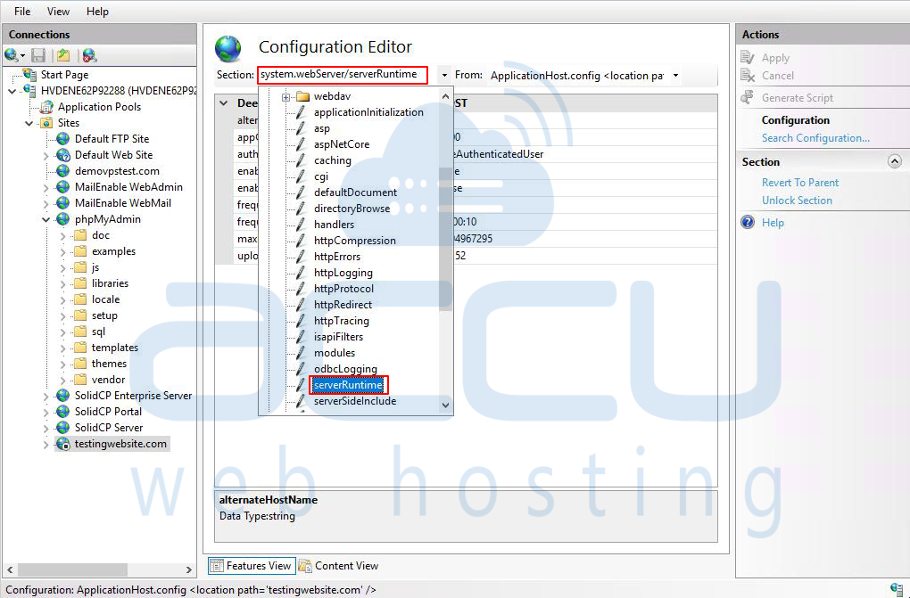Click the SolidCP Portal globe icon
910x598 pixels.
click(62, 411)
